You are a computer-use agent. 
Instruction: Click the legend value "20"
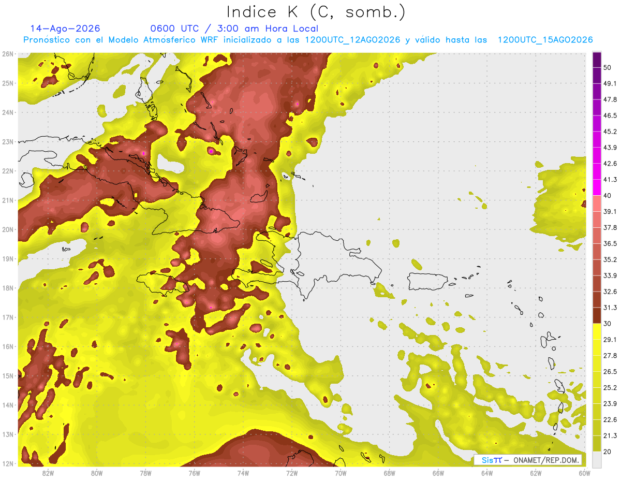tap(608, 451)
